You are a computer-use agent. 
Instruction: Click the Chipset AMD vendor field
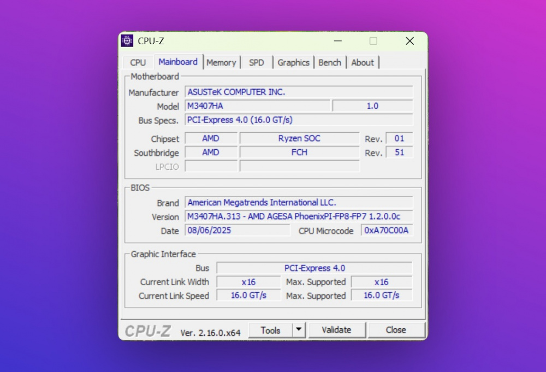point(211,138)
